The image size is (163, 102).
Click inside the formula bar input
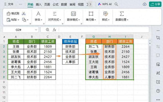click(x=103, y=30)
